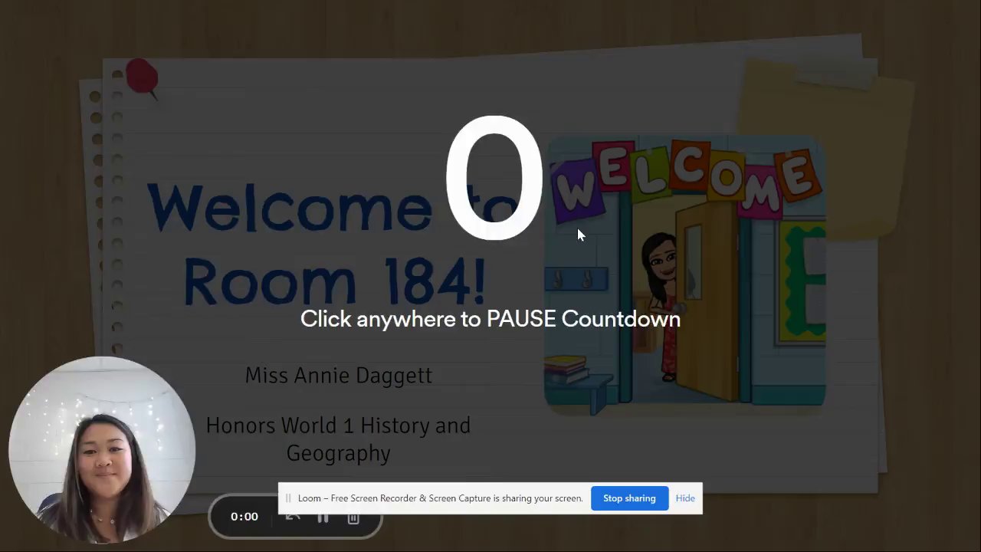Viewport: 981px width, 552px height.
Task: Click the Welcome classroom door cartoon image
Action: coord(684,272)
